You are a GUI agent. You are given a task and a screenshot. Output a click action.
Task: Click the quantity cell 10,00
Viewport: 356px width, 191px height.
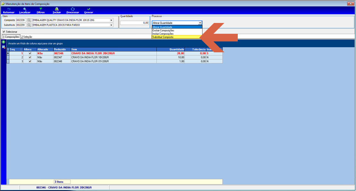(170, 57)
